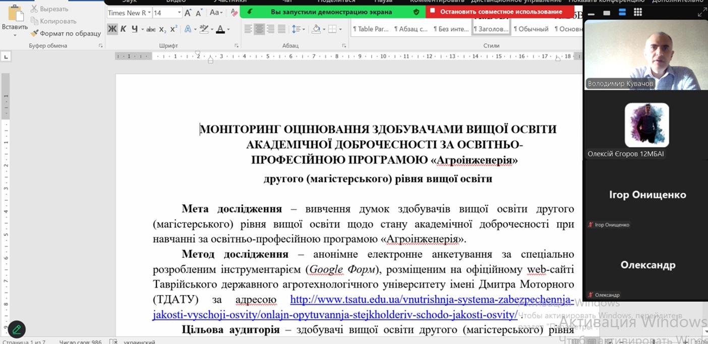
Task: Stop sharing via Остановить совместное использование
Action: 500,12
